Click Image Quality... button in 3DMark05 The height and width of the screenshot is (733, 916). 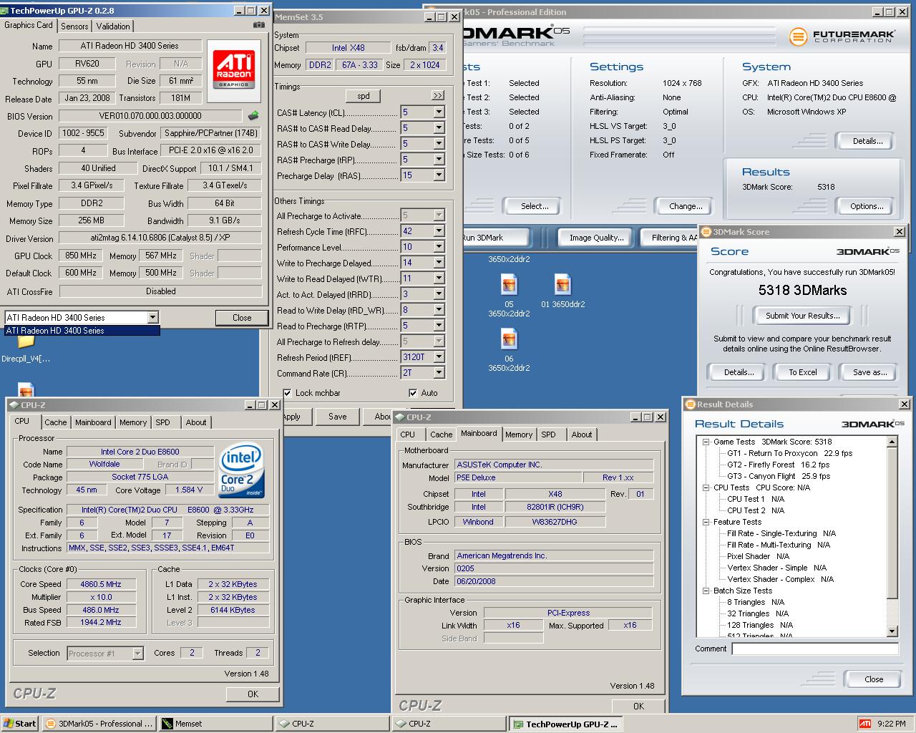point(596,238)
